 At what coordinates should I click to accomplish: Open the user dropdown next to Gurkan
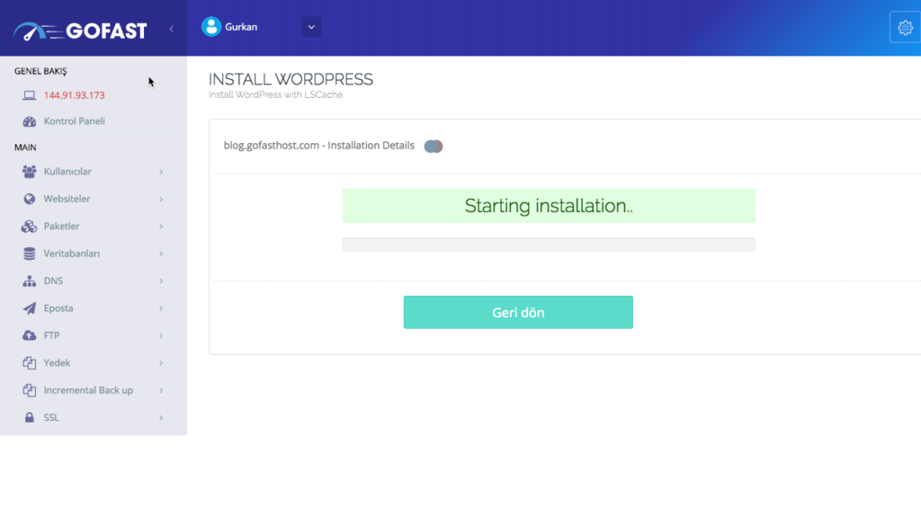pyautogui.click(x=311, y=27)
